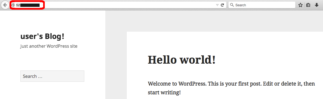This screenshot has height=99, width=323.
Task: Open the URL history dropdown arrow
Action: [x=217, y=5]
